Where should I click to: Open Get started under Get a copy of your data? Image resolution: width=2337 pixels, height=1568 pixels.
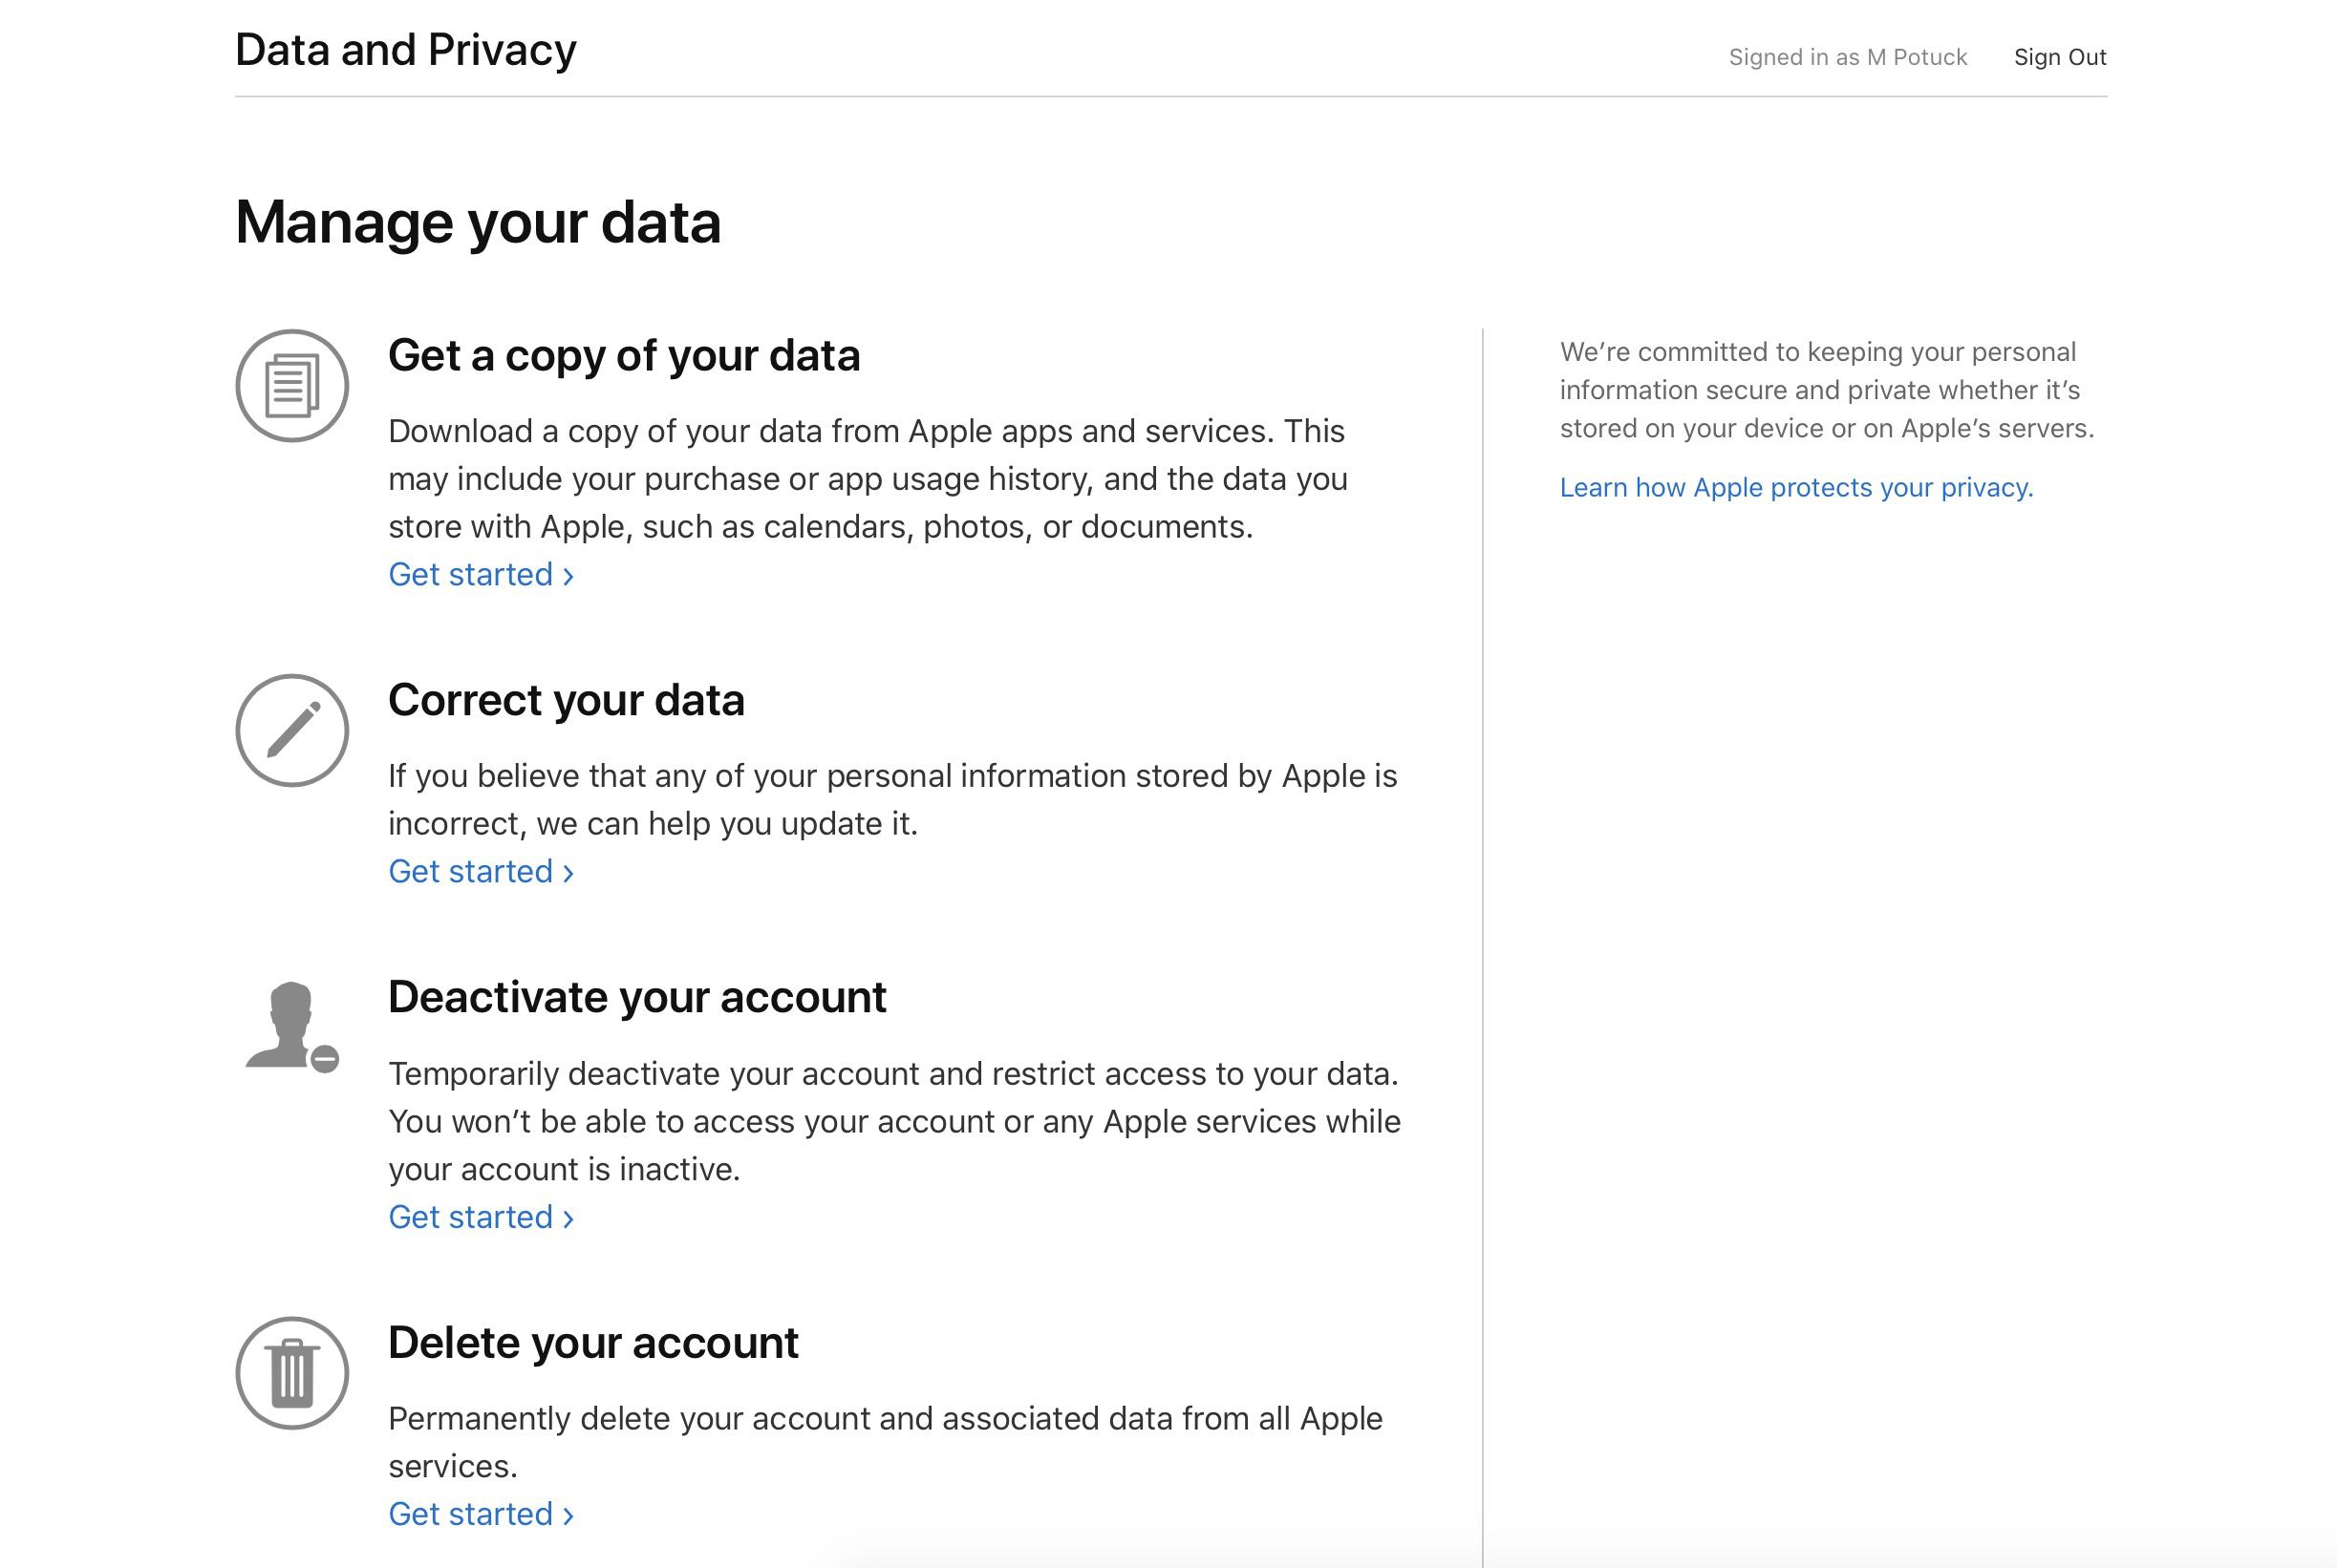point(470,575)
